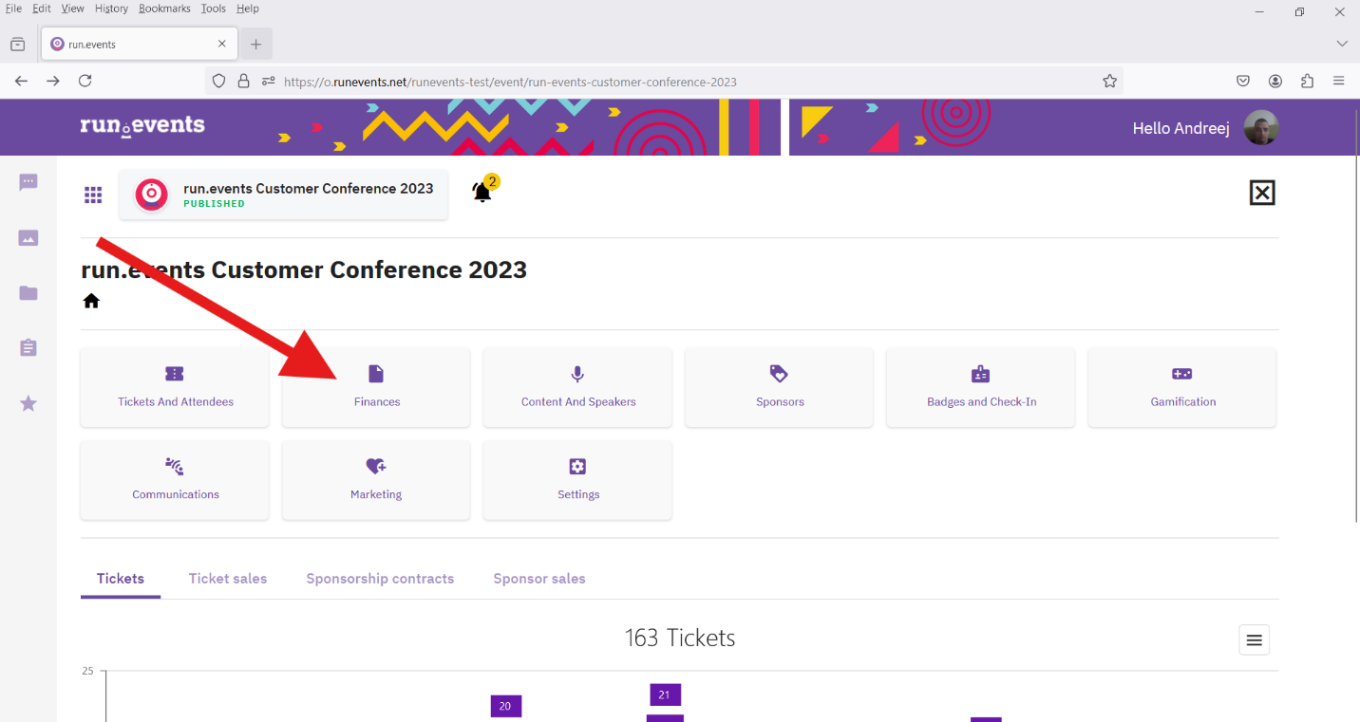Open the Tools menu
Image resolution: width=1360 pixels, height=722 pixels.
214,9
